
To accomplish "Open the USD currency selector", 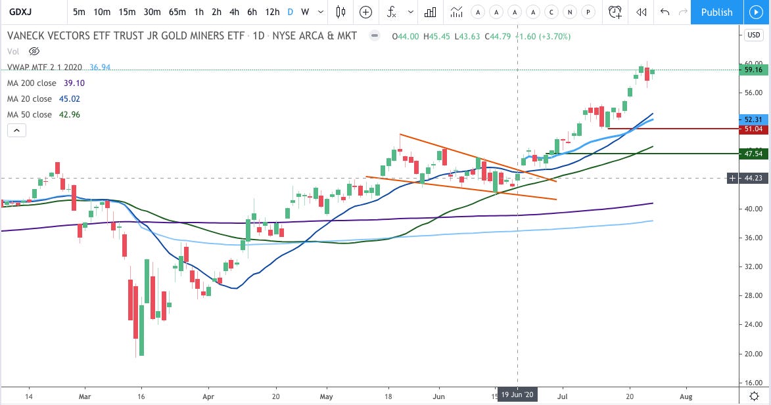I will [754, 35].
